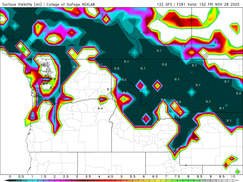Click the colorbar tick label 9

coord(211,177)
